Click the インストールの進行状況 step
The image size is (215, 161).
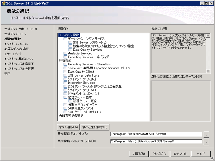19,69
